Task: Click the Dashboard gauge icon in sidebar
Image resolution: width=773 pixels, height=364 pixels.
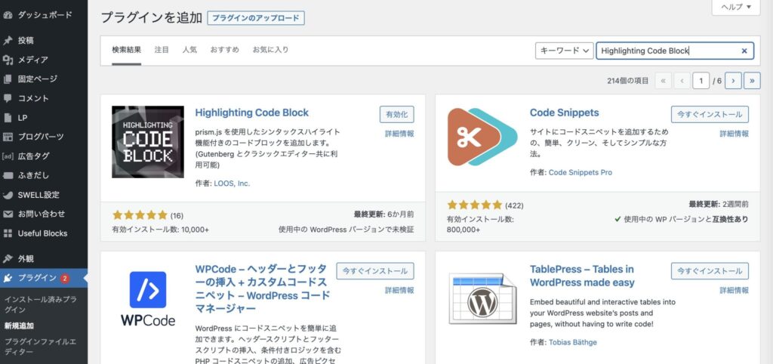Action: (x=8, y=14)
